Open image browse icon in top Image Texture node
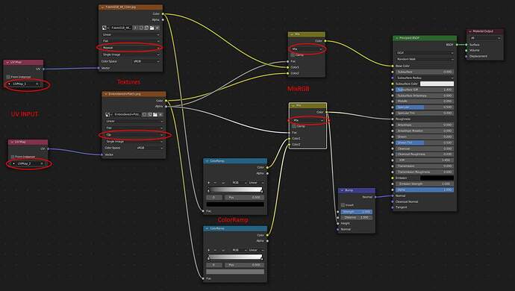 click(104, 28)
